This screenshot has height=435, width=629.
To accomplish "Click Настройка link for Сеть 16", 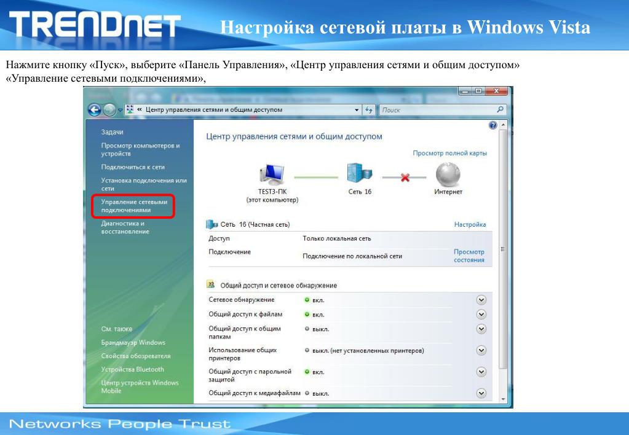I will click(x=470, y=224).
